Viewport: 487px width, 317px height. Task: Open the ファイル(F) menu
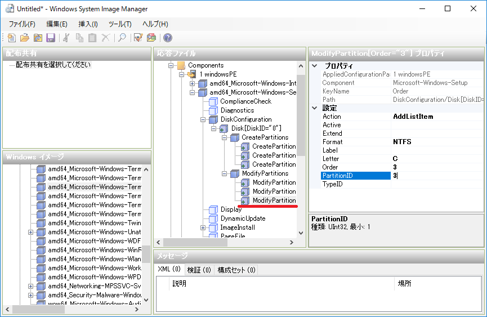coord(22,24)
